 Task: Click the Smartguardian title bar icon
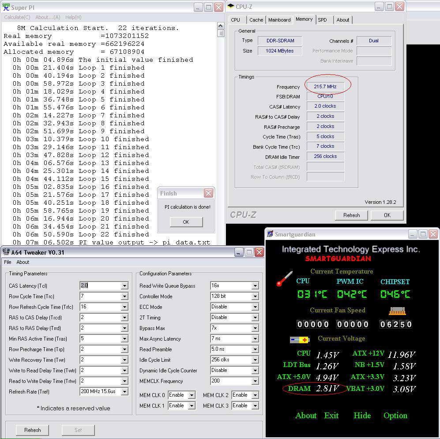(x=270, y=234)
